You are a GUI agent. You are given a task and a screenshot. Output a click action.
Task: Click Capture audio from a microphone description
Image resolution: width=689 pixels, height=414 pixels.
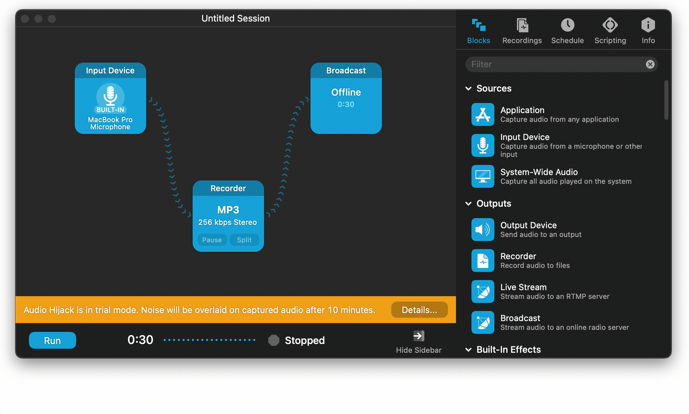click(571, 150)
